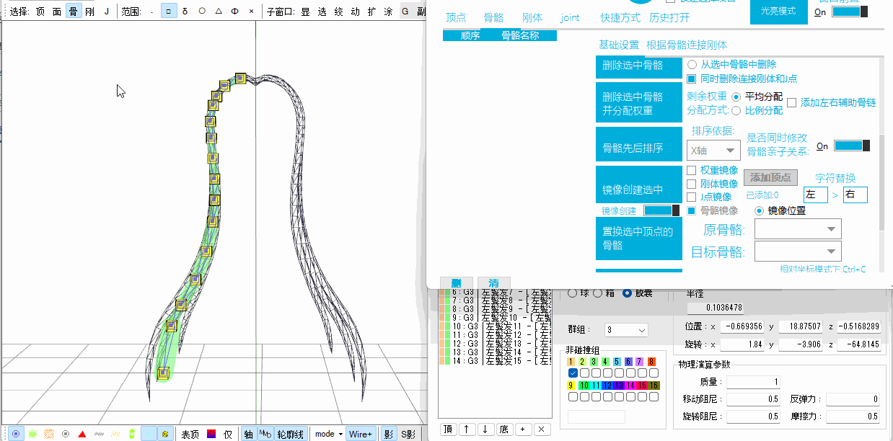Toggle the Wire+ display button
Viewport: 893px width, 441px height.
pyautogui.click(x=360, y=434)
